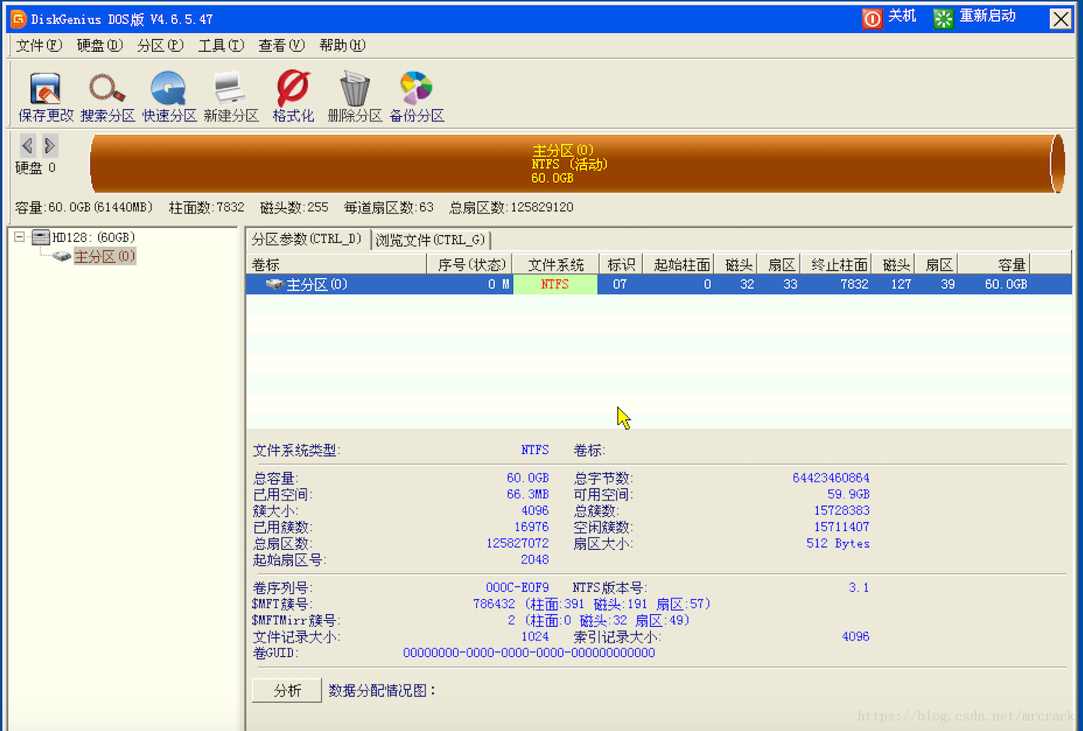Click the NTFS cell in the partition row
Screen dimensions: 1083x731
click(x=555, y=285)
